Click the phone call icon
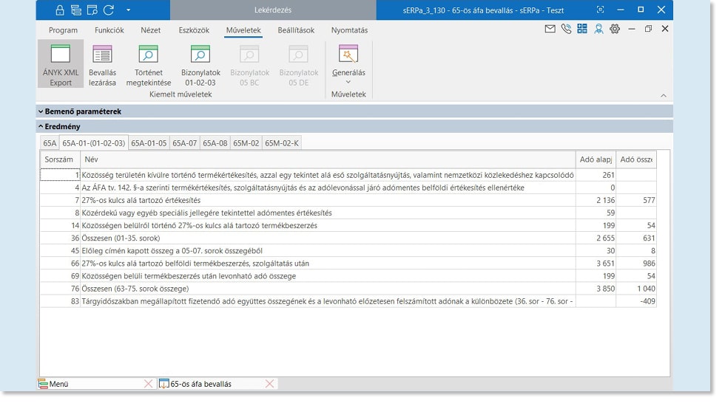This screenshot has height=406, width=725. (566, 29)
